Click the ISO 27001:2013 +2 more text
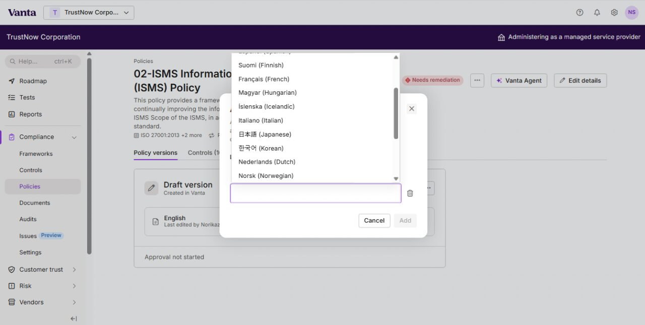 click(x=171, y=136)
